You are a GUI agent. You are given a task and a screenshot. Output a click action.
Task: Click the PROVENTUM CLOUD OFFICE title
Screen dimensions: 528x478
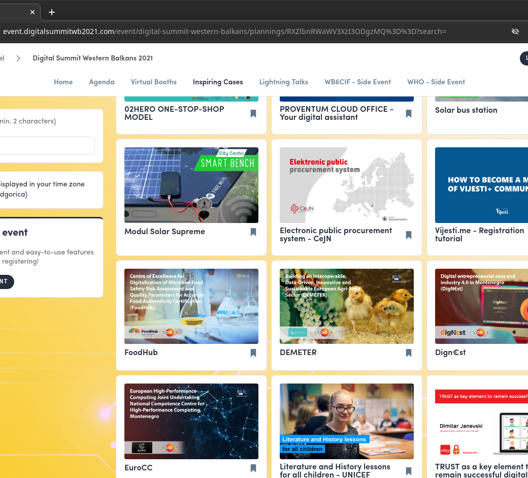tap(337, 113)
